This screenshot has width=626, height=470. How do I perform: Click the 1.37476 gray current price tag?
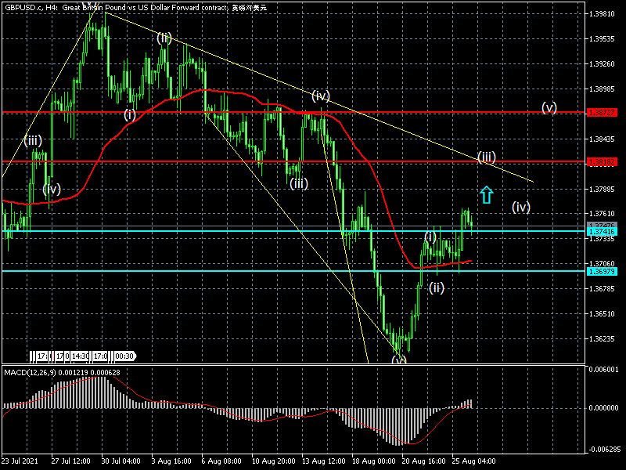pyautogui.click(x=602, y=226)
